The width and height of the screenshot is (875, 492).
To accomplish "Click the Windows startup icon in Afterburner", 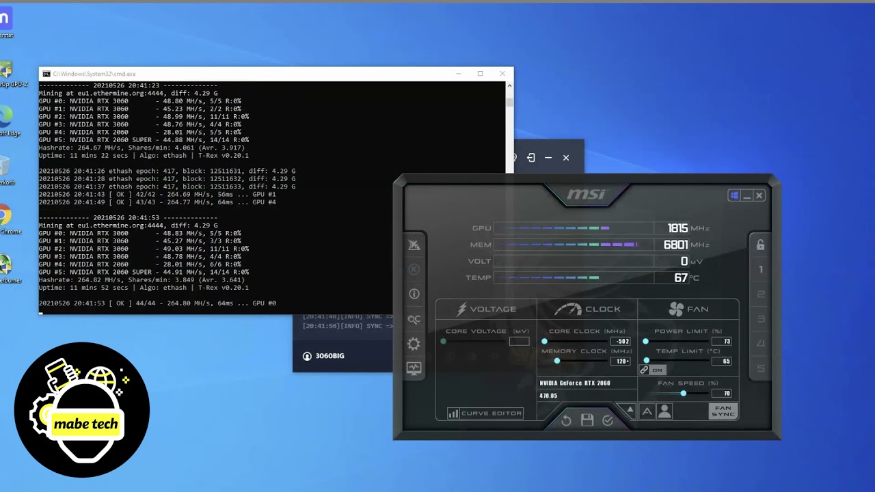I will pos(734,196).
